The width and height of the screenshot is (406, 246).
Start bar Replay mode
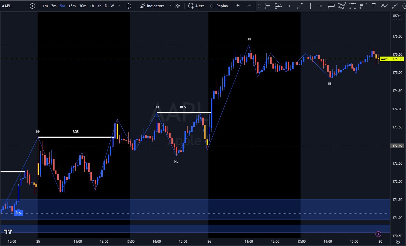[x=219, y=6]
